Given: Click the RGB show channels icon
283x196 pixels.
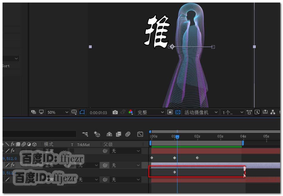Looking at the screenshot, I should pyautogui.click(x=130, y=112).
